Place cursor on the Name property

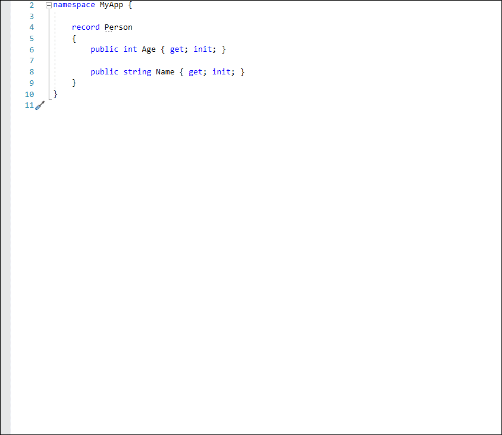(165, 72)
